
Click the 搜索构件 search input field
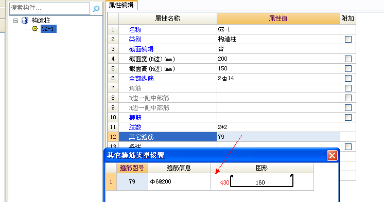pyautogui.click(x=50, y=8)
